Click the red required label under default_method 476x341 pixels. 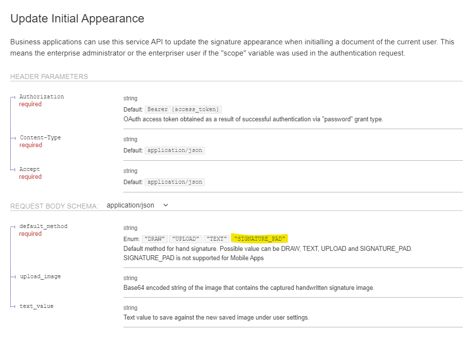pyautogui.click(x=30, y=234)
